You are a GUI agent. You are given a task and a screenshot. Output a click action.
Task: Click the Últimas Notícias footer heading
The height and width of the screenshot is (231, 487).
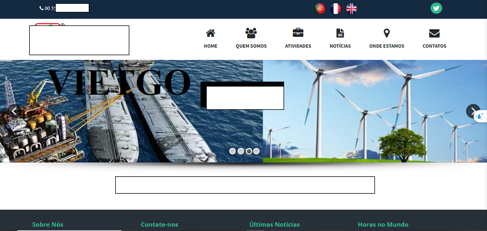[x=274, y=224]
